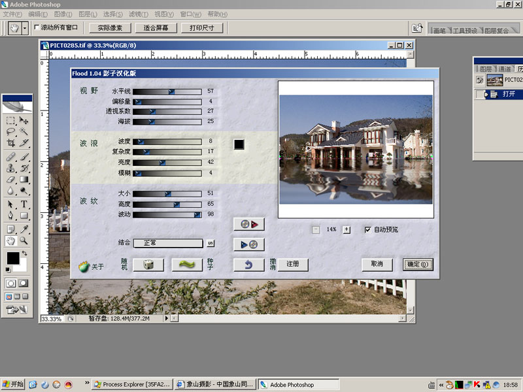This screenshot has width=523, height=392.
Task: Open the Edit menu
Action: click(x=38, y=14)
